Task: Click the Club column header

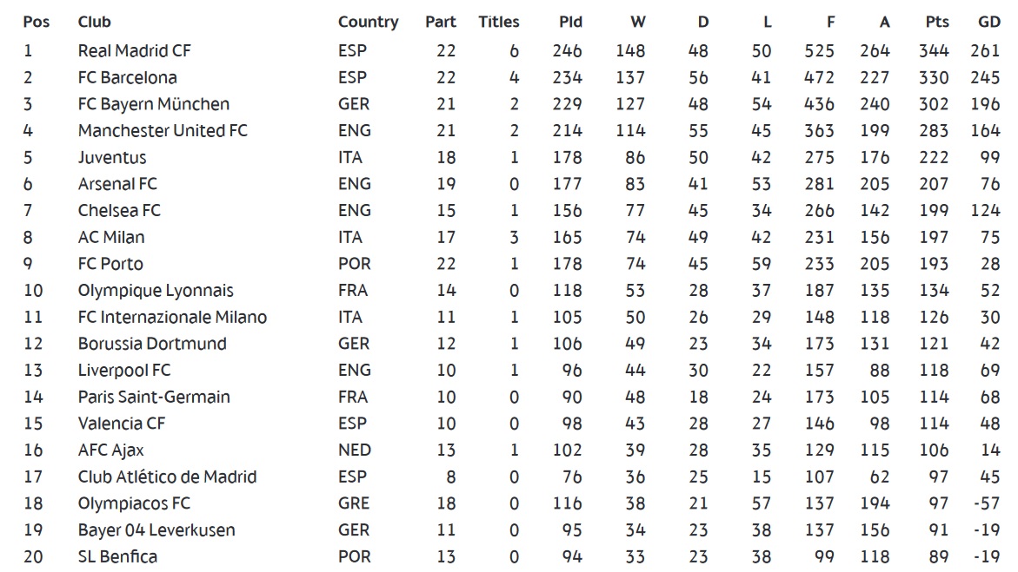Action: [94, 22]
